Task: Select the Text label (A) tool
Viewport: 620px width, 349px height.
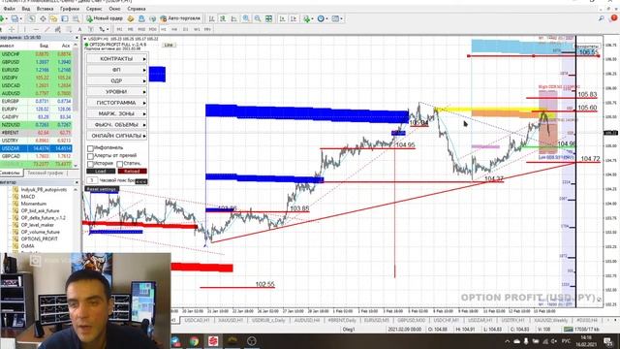Action: 79,29
